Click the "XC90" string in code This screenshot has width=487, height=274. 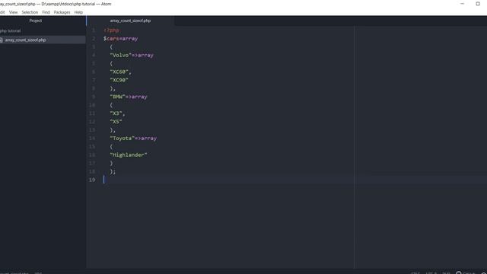click(x=119, y=80)
